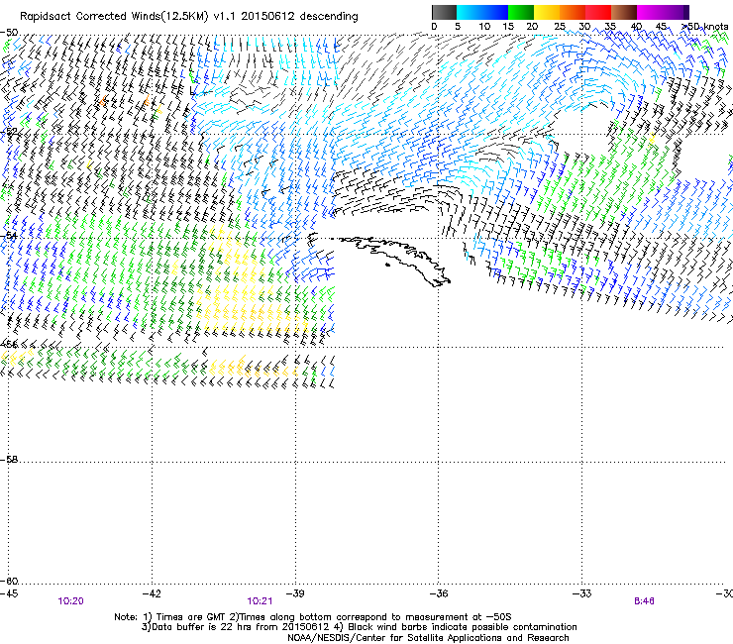Click the "Rapidscat Corrected Winds(12.5KM)" title text
Image resolution: width=733 pixels, height=644 pixels.
tap(114, 17)
